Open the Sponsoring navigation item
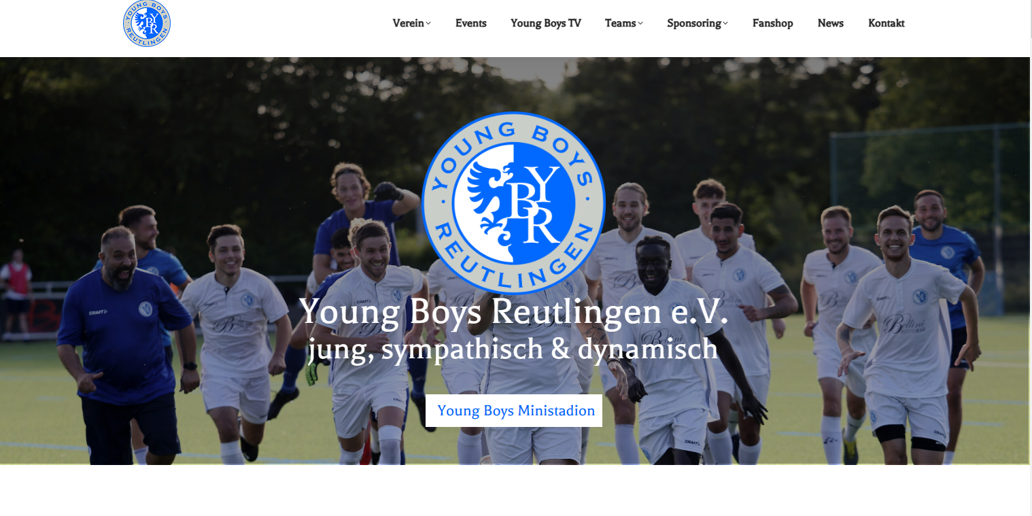Screen dimensions: 1032x516 [x=694, y=23]
